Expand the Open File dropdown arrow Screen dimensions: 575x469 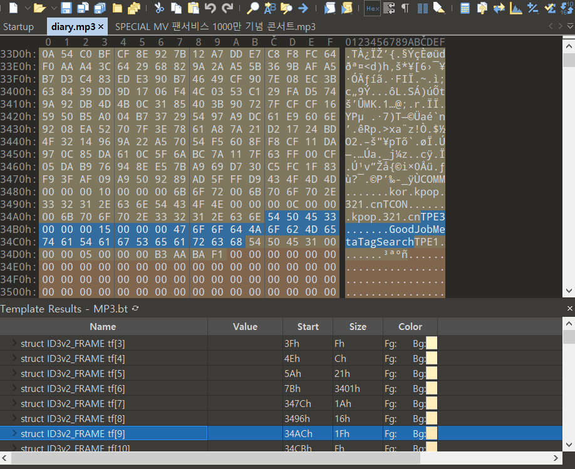[54, 8]
